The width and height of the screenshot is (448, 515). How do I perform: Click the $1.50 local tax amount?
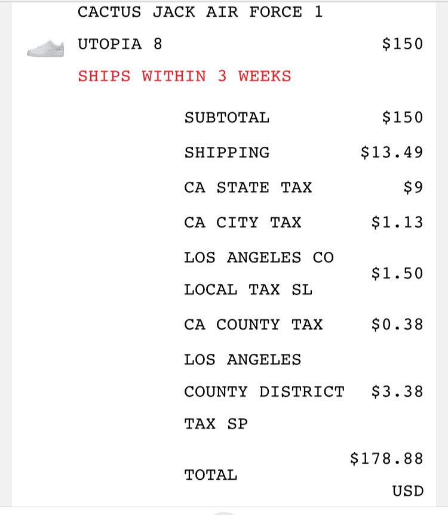coord(397,274)
